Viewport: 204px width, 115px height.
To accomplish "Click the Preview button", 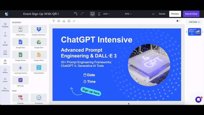I will [175, 14].
